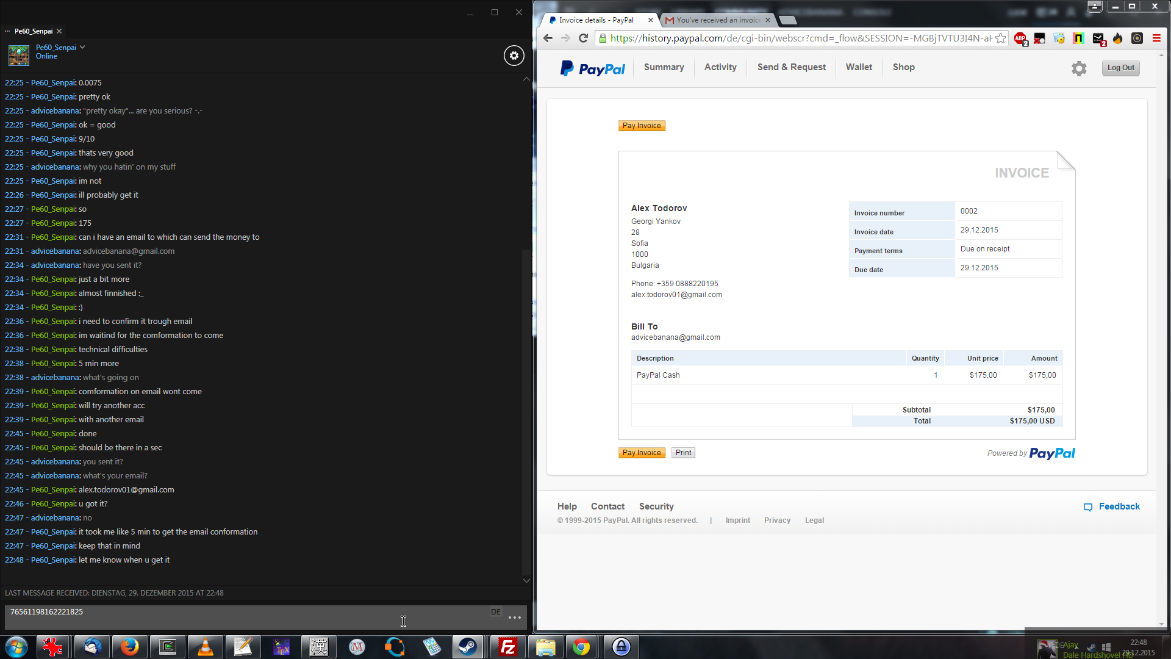
Task: Expand the Pe60_Senpai name dropdown
Action: click(82, 47)
